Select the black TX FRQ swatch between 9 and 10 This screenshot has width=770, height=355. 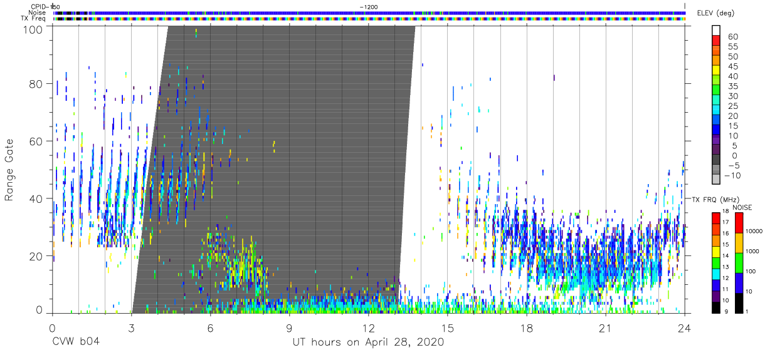point(716,306)
